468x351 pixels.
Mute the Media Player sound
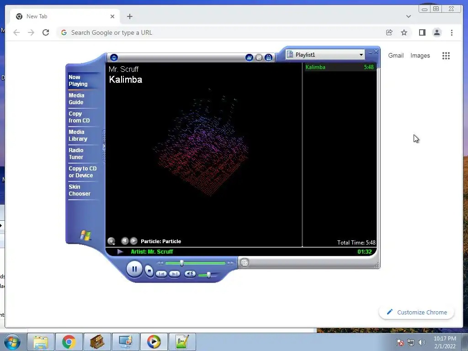point(190,274)
